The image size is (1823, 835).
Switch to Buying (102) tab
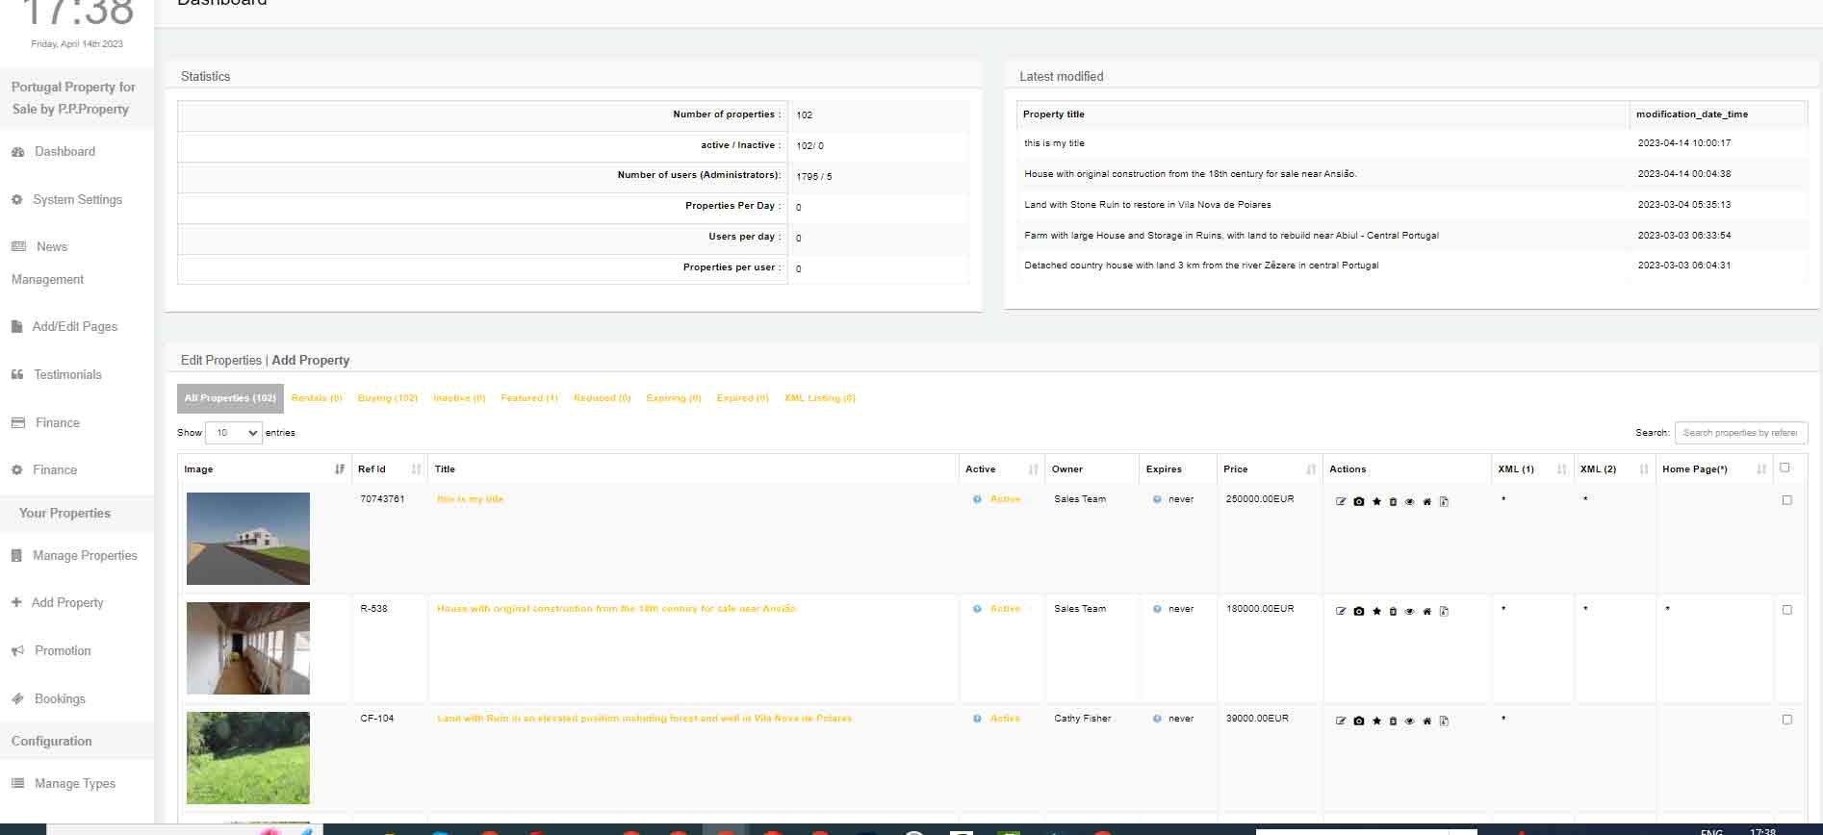pos(388,398)
